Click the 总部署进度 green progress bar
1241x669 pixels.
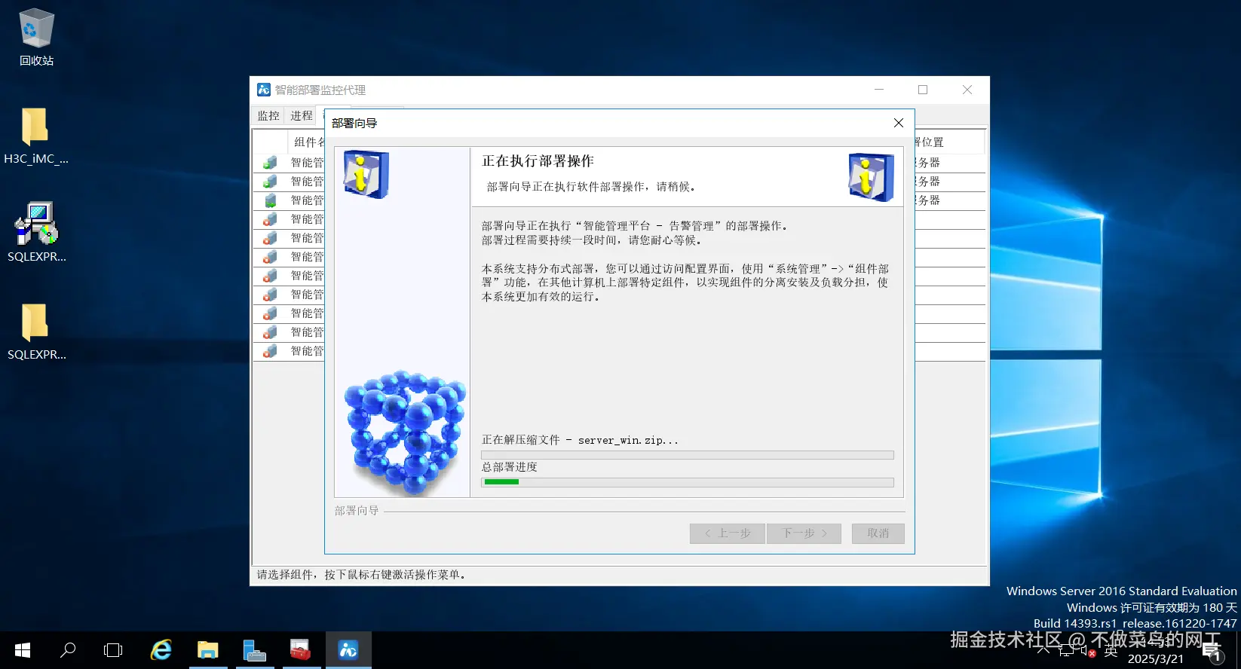click(688, 482)
